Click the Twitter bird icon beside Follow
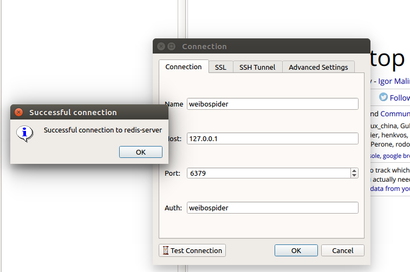 pos(383,97)
